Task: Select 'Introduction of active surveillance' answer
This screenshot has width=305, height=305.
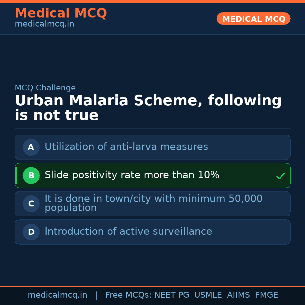Action: click(128, 232)
